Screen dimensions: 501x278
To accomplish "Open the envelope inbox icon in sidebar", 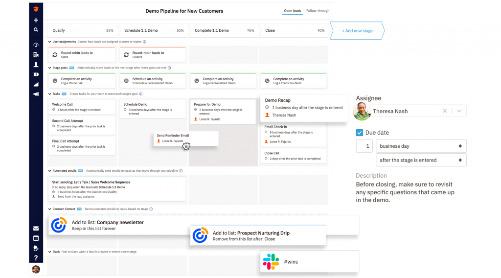I will click(x=36, y=228).
